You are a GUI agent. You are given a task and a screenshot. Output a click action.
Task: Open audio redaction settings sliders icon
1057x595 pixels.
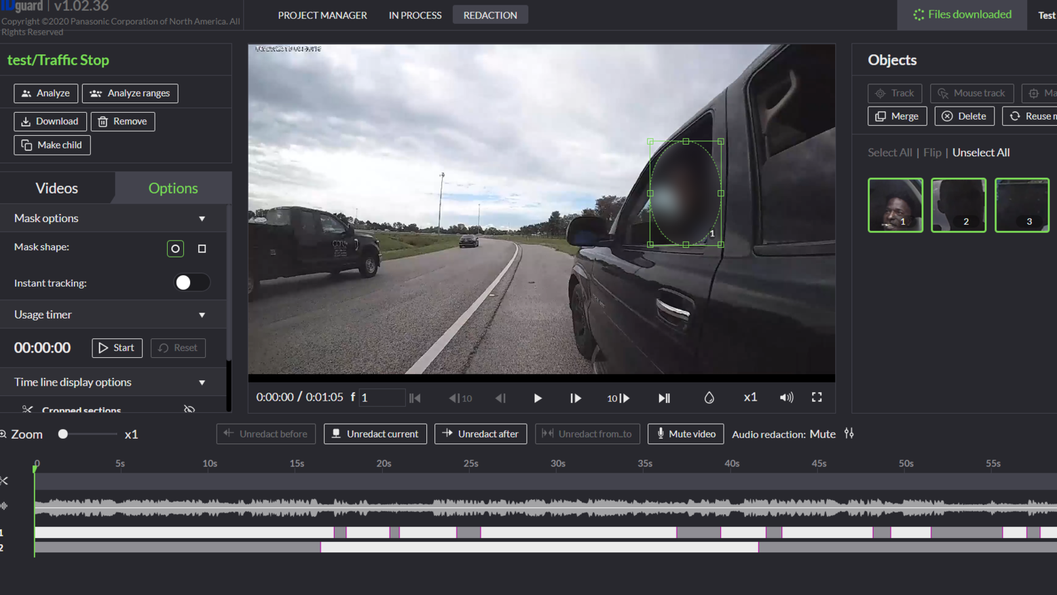849,433
